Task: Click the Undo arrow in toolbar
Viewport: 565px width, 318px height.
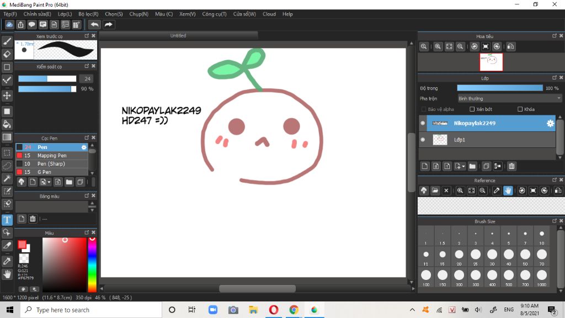Action: [94, 24]
